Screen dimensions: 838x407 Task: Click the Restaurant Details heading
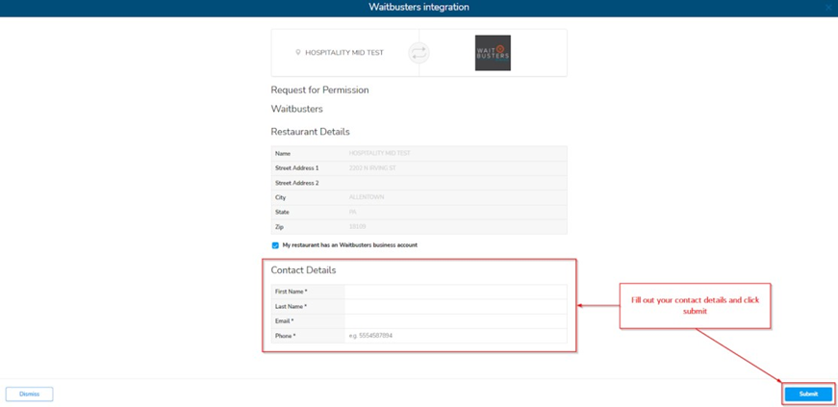click(x=311, y=132)
